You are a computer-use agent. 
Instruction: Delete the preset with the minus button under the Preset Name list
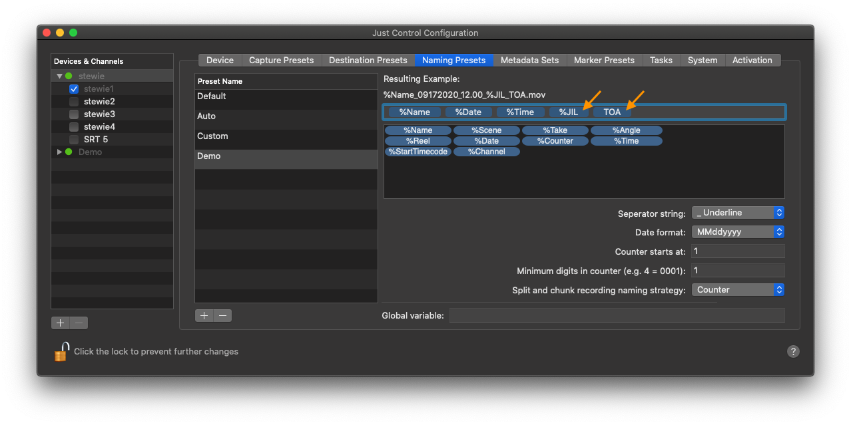tap(223, 315)
